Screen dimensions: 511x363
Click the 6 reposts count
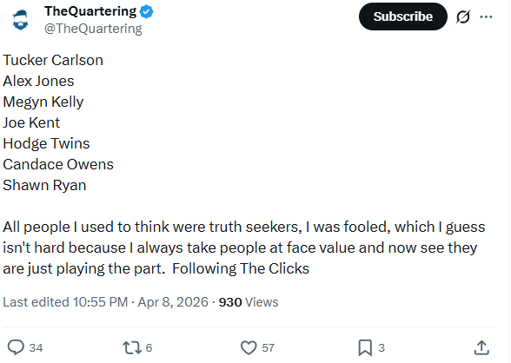[x=149, y=347]
